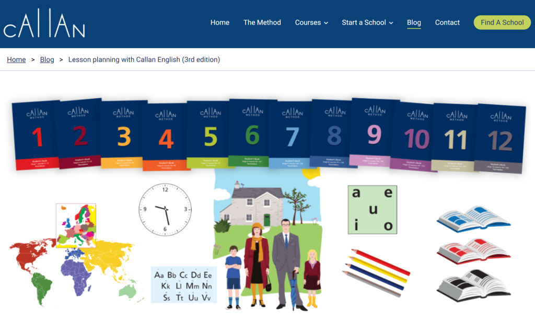Open the Contact page link
Screen dimensions: 535x322
447,22
